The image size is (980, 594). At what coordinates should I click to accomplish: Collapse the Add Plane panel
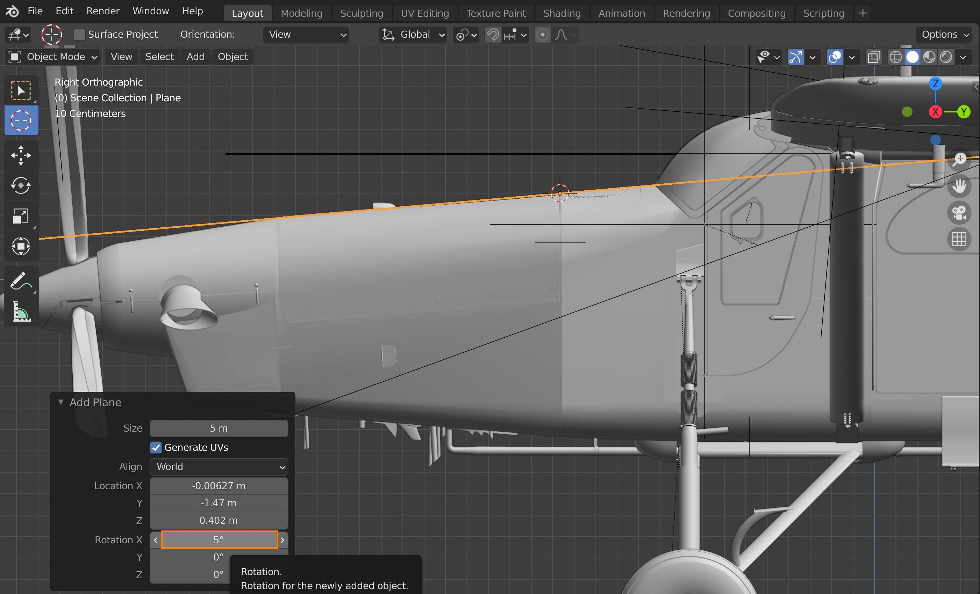pos(61,402)
